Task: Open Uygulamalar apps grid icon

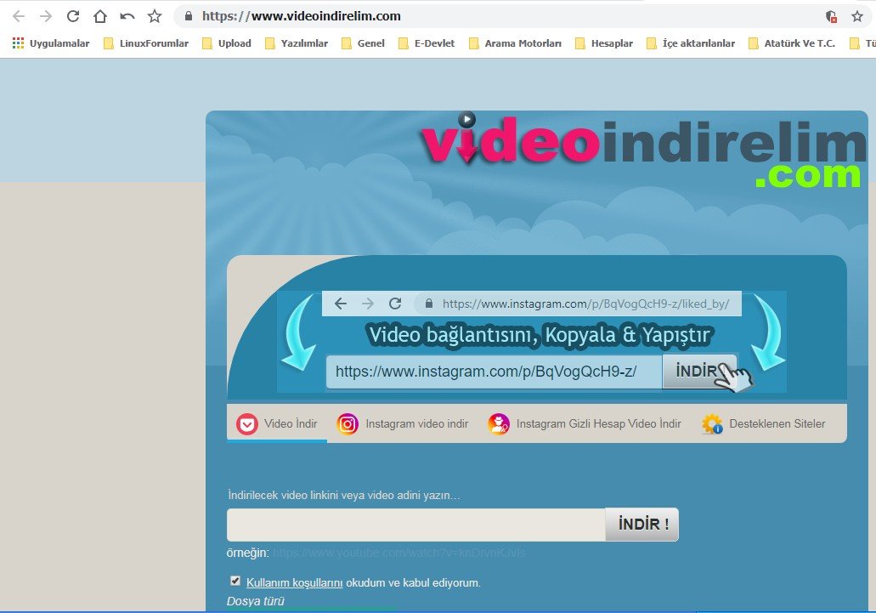Action: (18, 43)
